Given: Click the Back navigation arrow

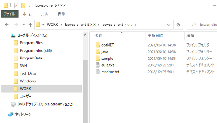Looking at the screenshot, I should click(x=7, y=25).
